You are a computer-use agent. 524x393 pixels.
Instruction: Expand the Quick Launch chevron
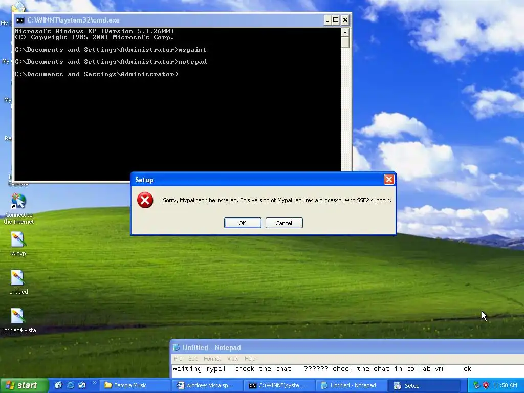(94, 383)
